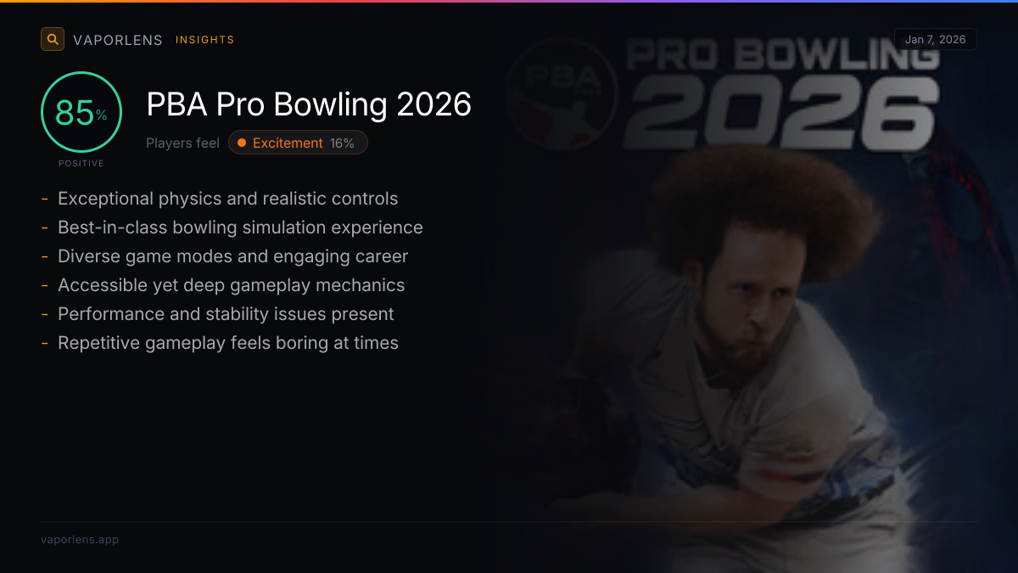Click the VAPORLENS brand name
This screenshot has width=1018, height=573.
coord(118,40)
